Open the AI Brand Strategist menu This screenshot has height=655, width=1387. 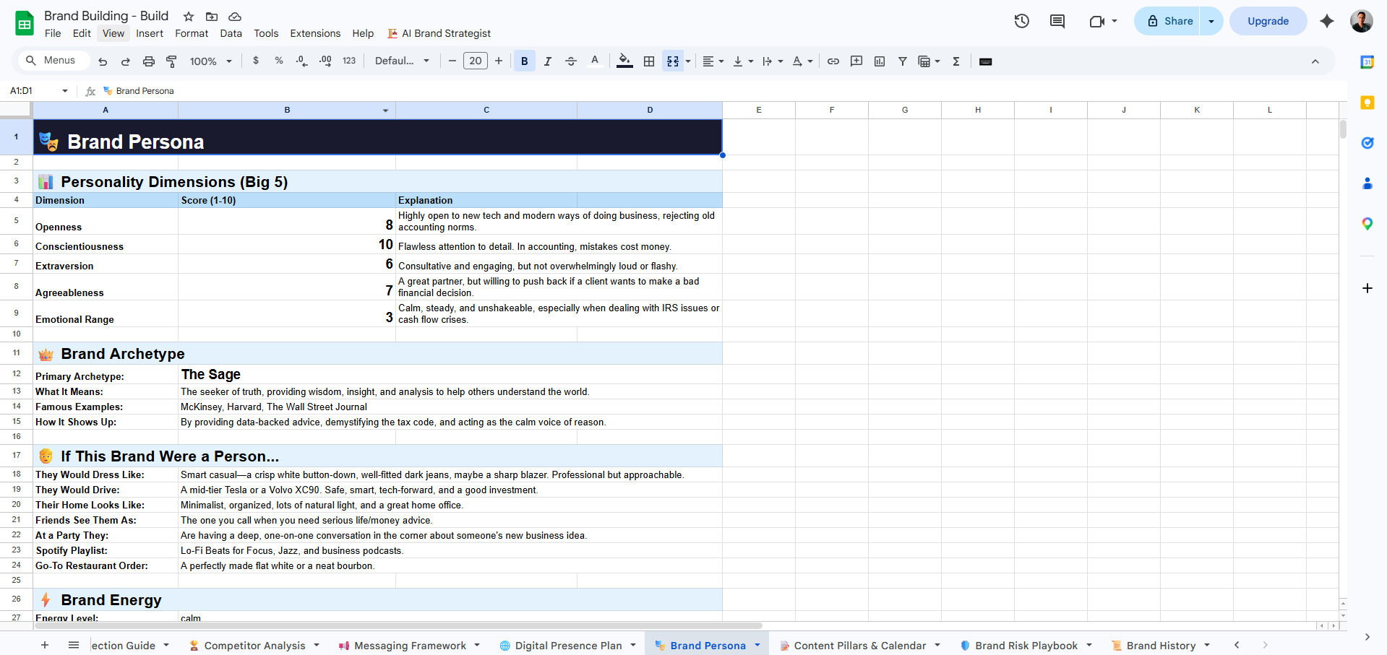coord(439,33)
